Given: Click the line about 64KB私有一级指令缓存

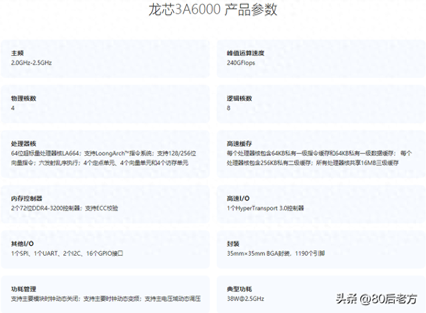Looking at the screenshot, I should coord(319,154).
